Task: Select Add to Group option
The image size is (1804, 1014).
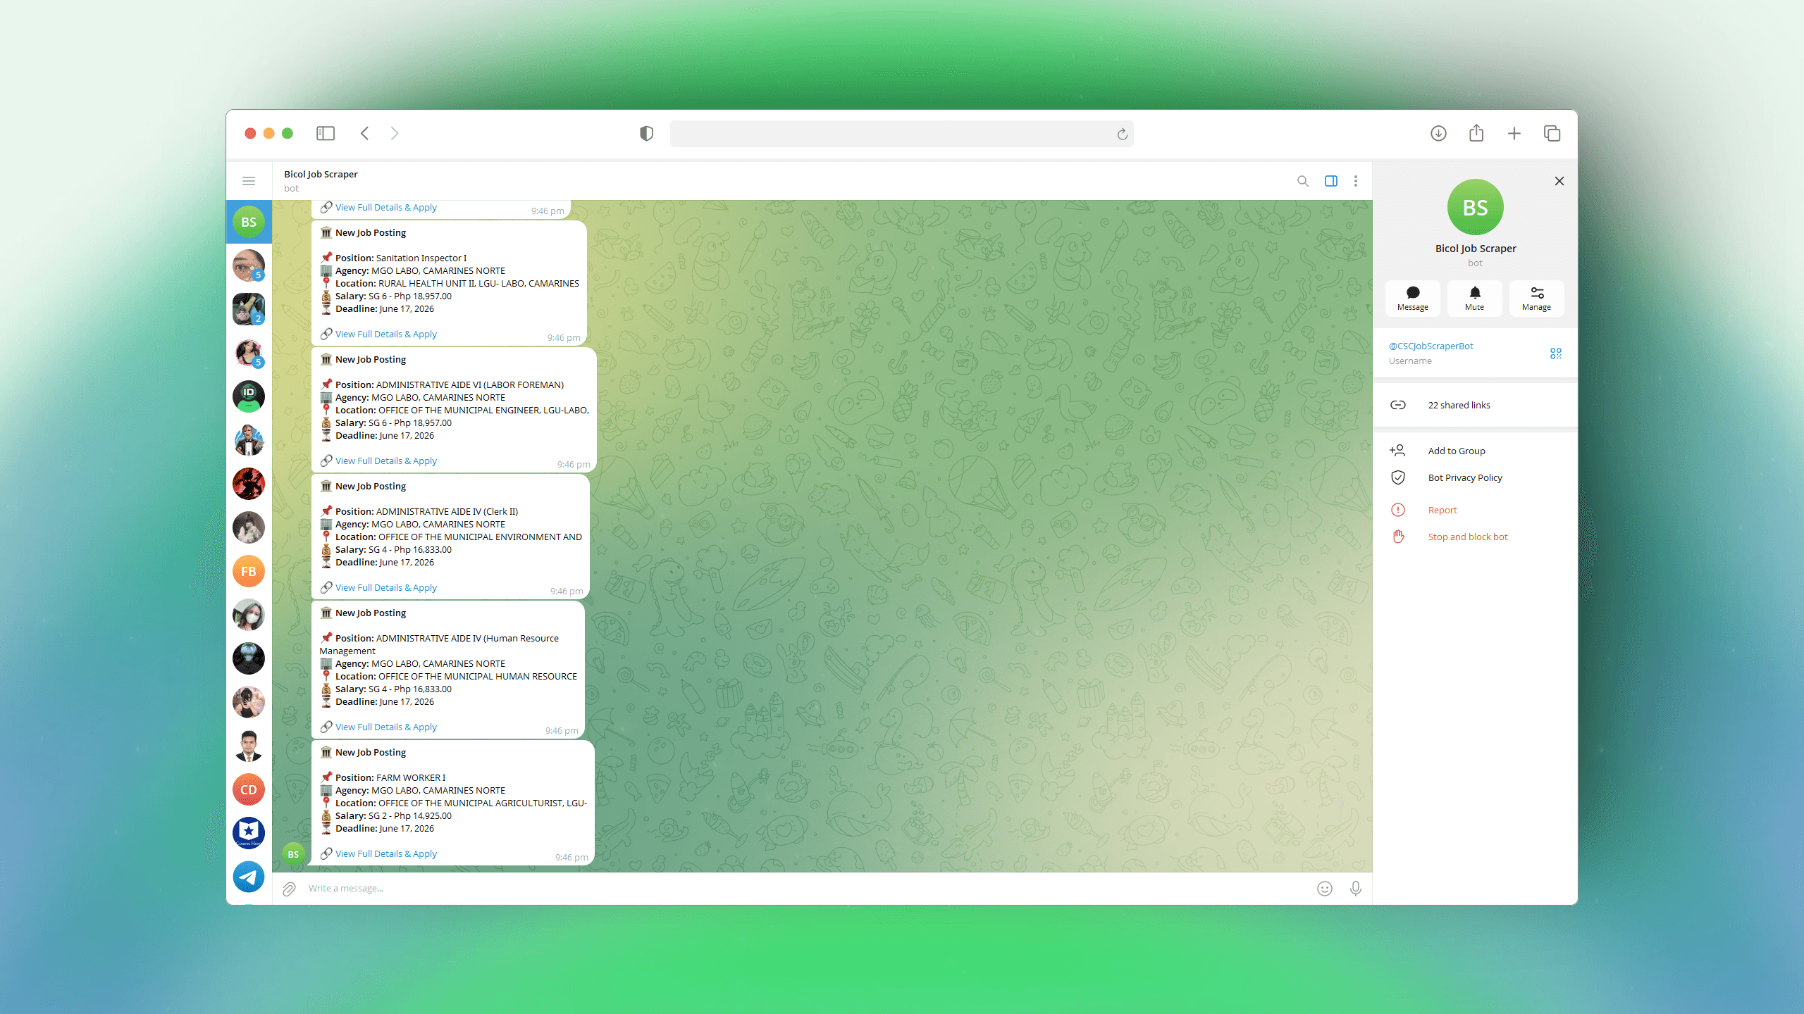Action: [1476, 451]
